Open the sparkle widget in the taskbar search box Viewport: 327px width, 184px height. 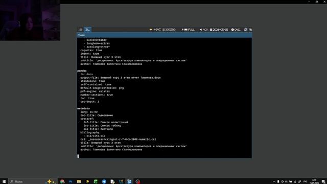51,181
